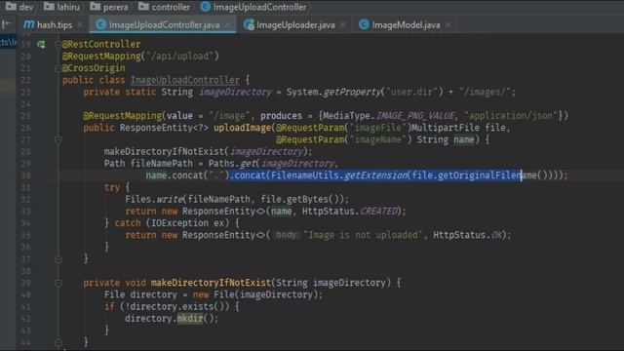This screenshot has width=624, height=351.
Task: Click the uploadImage method name
Action: tap(243, 128)
